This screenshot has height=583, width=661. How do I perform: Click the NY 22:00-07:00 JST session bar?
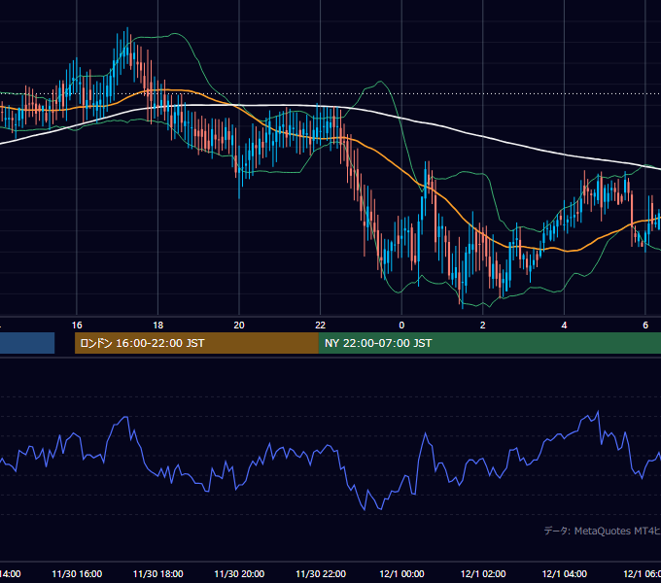pos(489,343)
